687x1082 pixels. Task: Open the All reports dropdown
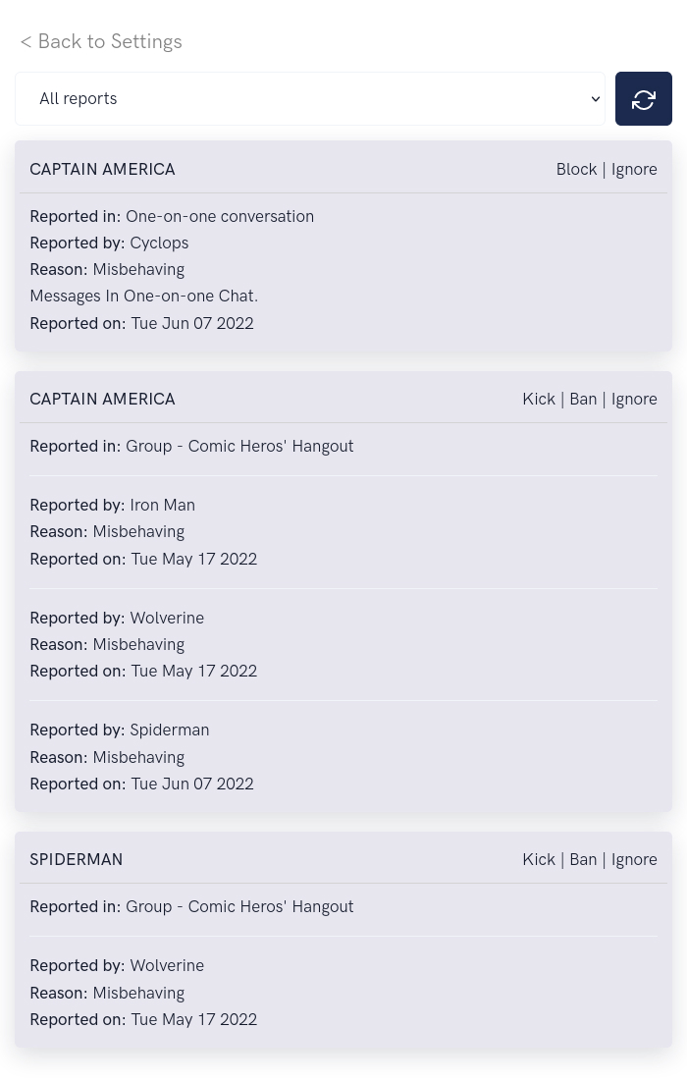click(x=310, y=99)
